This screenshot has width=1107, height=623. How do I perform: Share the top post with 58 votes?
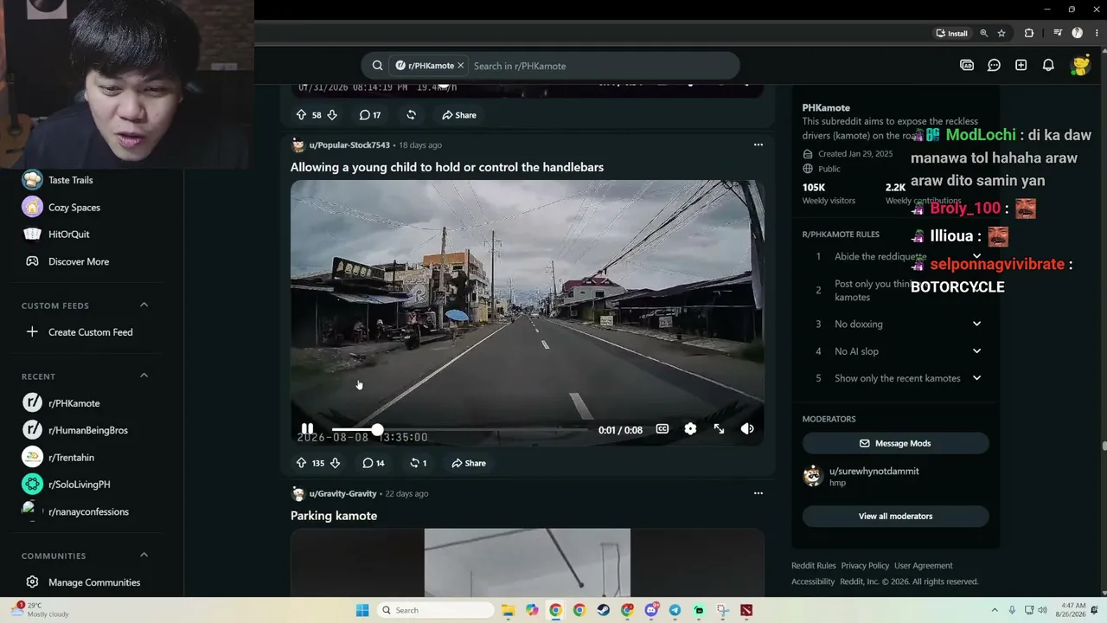(x=459, y=115)
